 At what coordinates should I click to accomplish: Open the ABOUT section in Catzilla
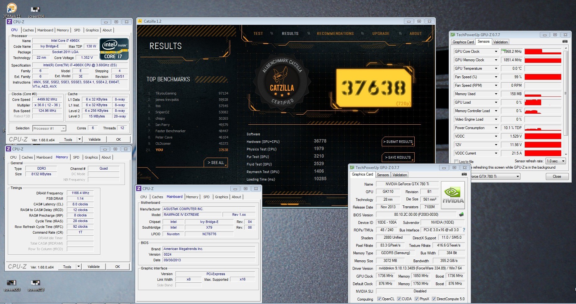click(x=415, y=34)
